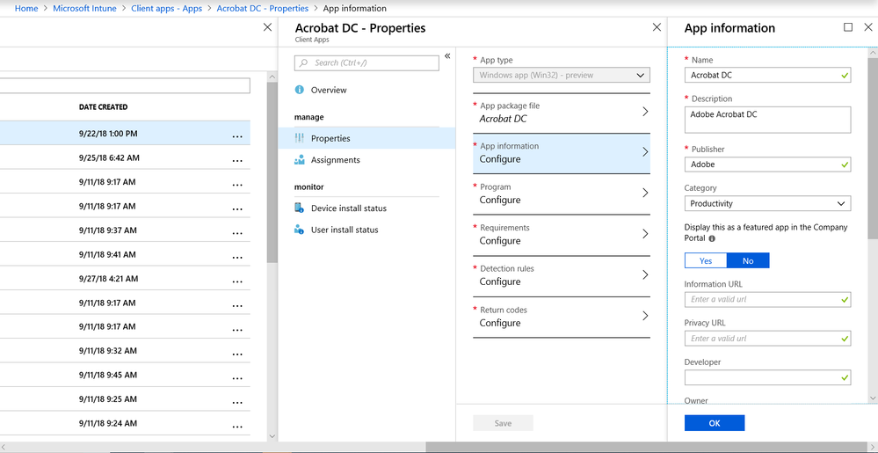The image size is (878, 453).
Task: Go to Home breadcrumb
Action: 26,9
